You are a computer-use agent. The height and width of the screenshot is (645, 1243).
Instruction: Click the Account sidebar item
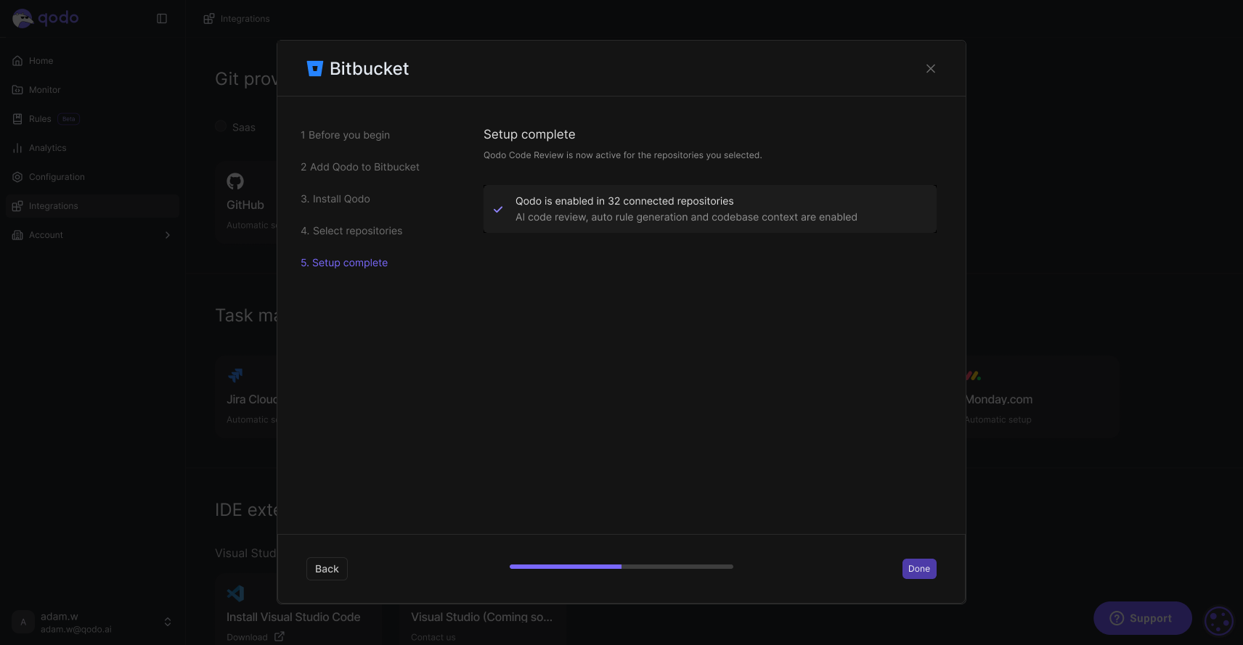92,235
